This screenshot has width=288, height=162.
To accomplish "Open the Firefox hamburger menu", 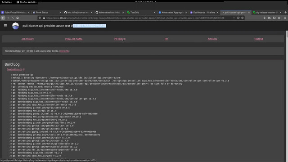I will (x=285, y=18).
